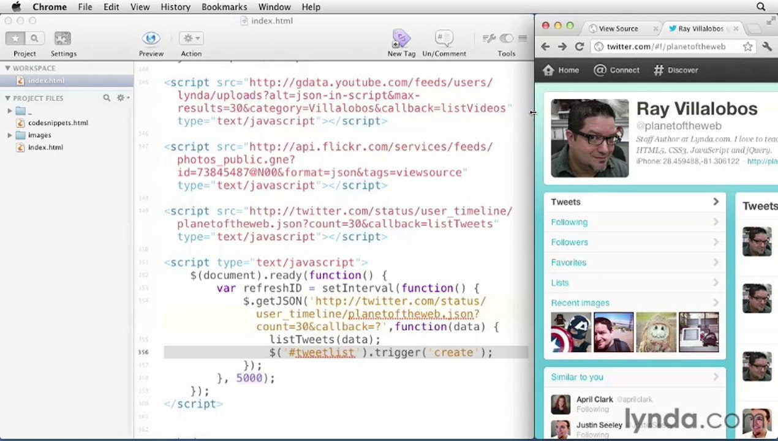Open the project files gear dropdown
Viewport: 778px width, 441px height.
pos(123,98)
